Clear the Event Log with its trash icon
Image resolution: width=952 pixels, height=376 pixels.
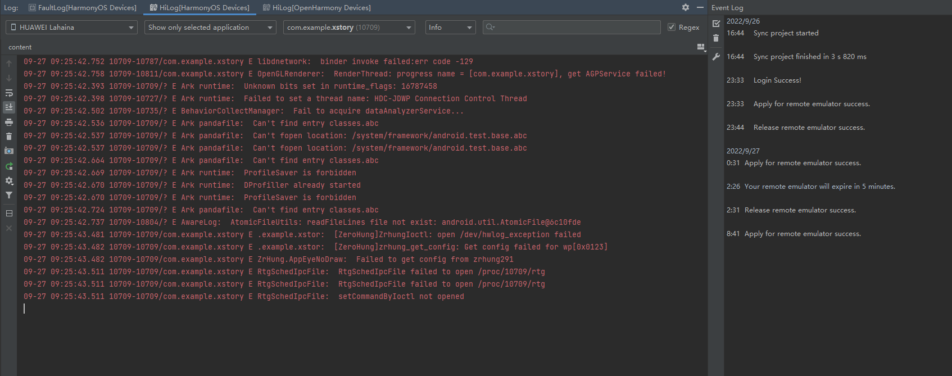[x=716, y=38]
